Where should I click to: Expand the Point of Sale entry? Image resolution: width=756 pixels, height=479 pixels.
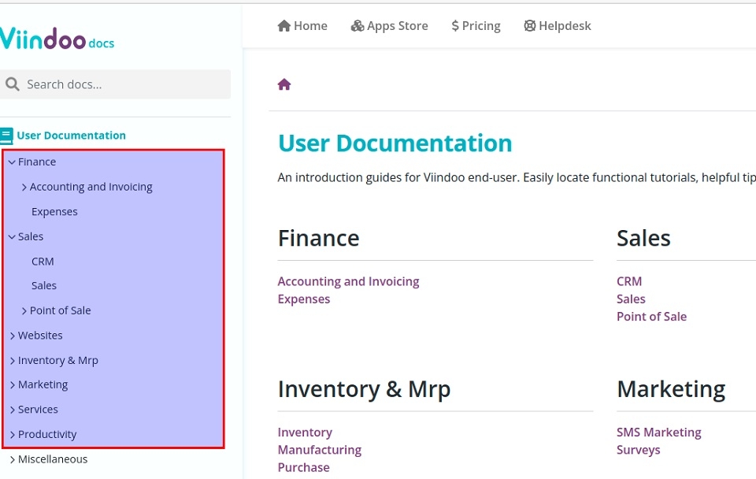(x=24, y=310)
